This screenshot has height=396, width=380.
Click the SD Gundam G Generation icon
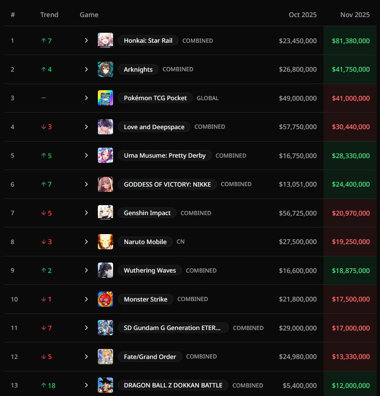click(x=105, y=328)
